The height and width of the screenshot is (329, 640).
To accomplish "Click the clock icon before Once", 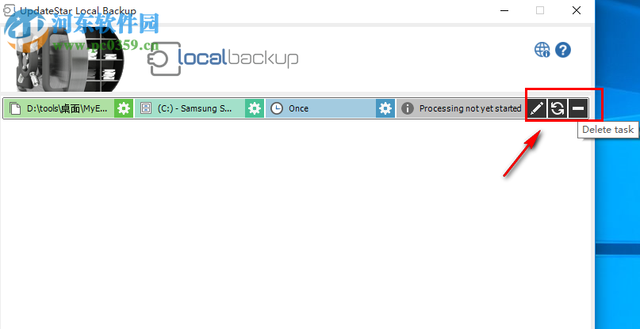I will [x=277, y=108].
